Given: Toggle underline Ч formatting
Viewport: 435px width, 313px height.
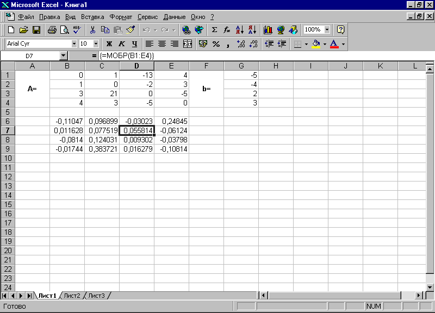Looking at the screenshot, I should [x=134, y=44].
